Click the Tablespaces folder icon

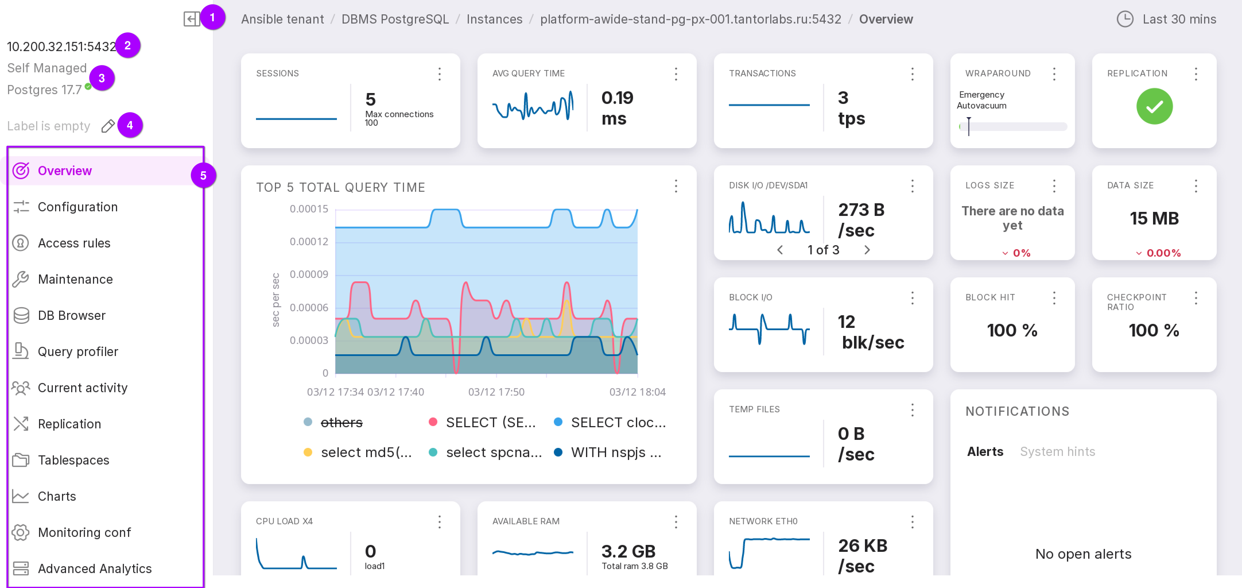coord(21,460)
